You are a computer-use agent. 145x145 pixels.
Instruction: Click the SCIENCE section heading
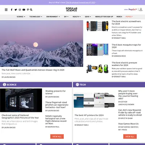pyautogui.click(x=12, y=84)
